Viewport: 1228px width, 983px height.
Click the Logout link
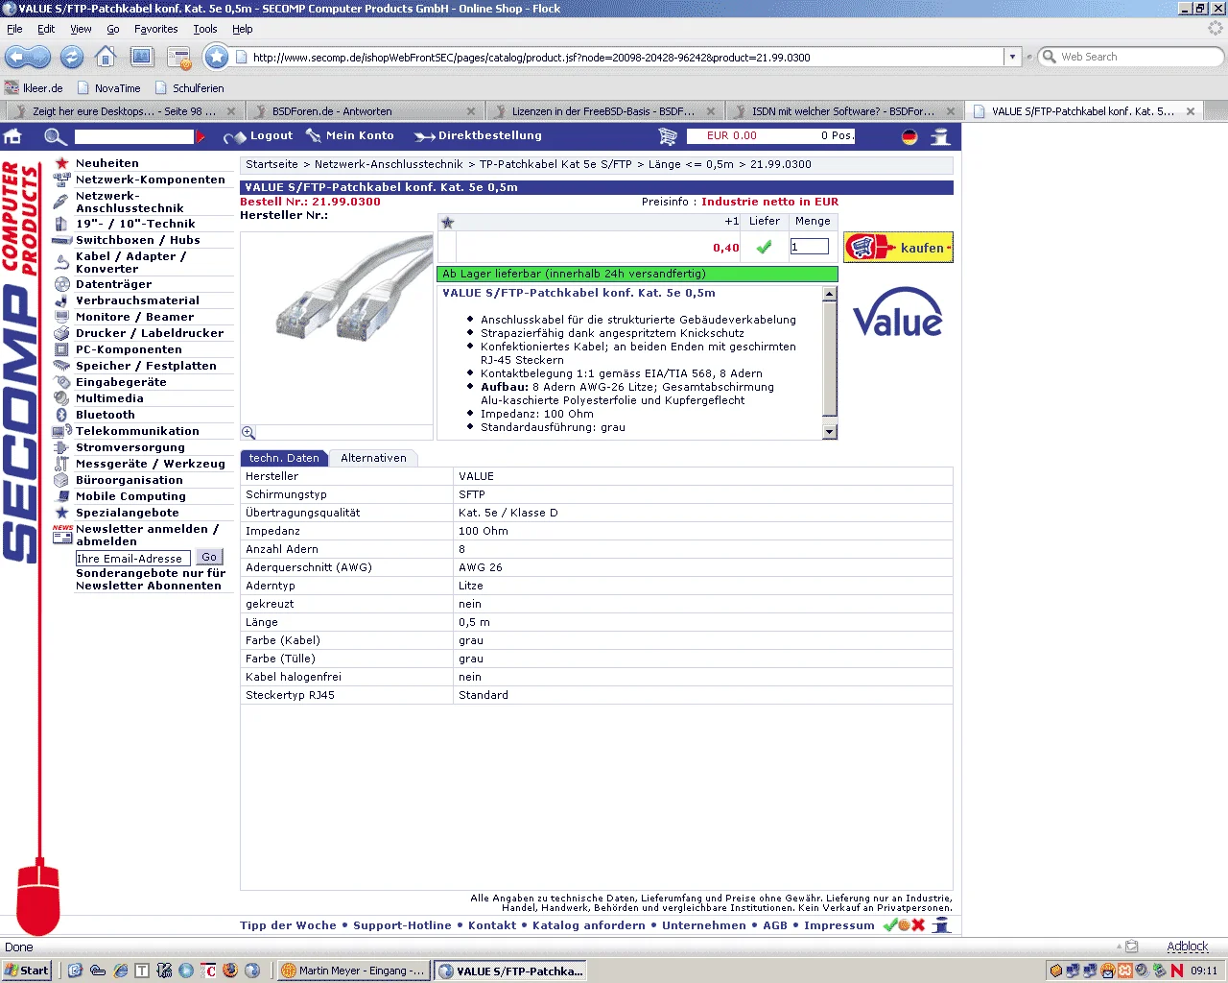272,136
